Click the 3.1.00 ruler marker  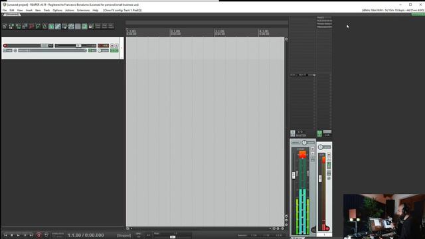pyautogui.click(x=220, y=33)
